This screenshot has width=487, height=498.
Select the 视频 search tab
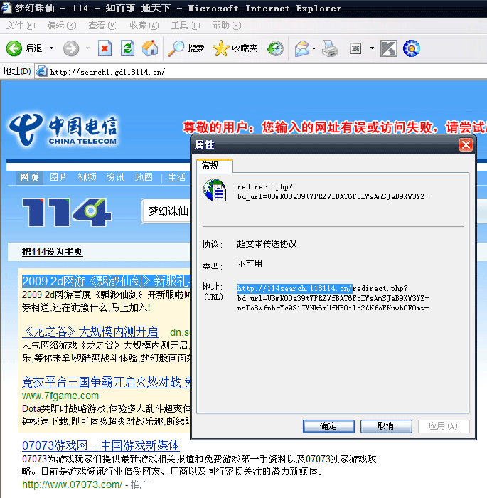coord(87,177)
